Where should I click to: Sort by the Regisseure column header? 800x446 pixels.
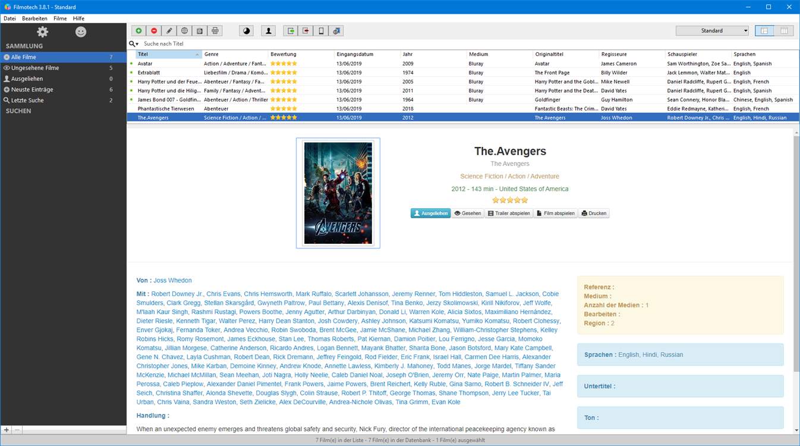tap(632, 54)
